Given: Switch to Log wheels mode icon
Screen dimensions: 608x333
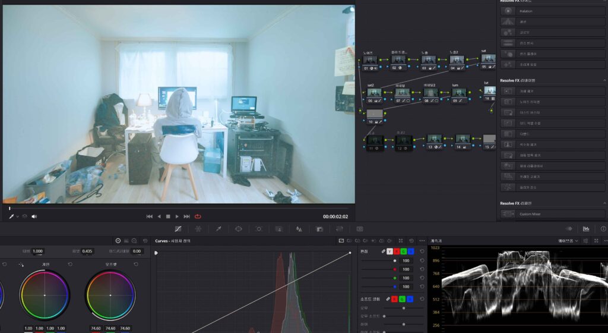Looking at the screenshot, I should [134, 241].
